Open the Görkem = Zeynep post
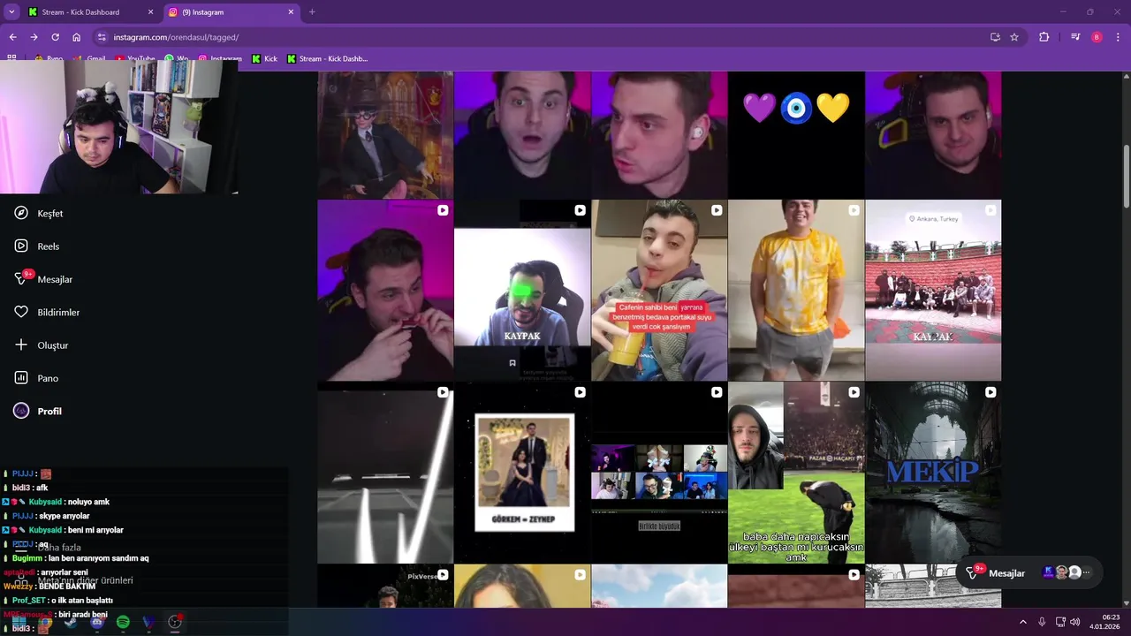Screen dimensions: 1131x636 pyautogui.click(x=522, y=473)
